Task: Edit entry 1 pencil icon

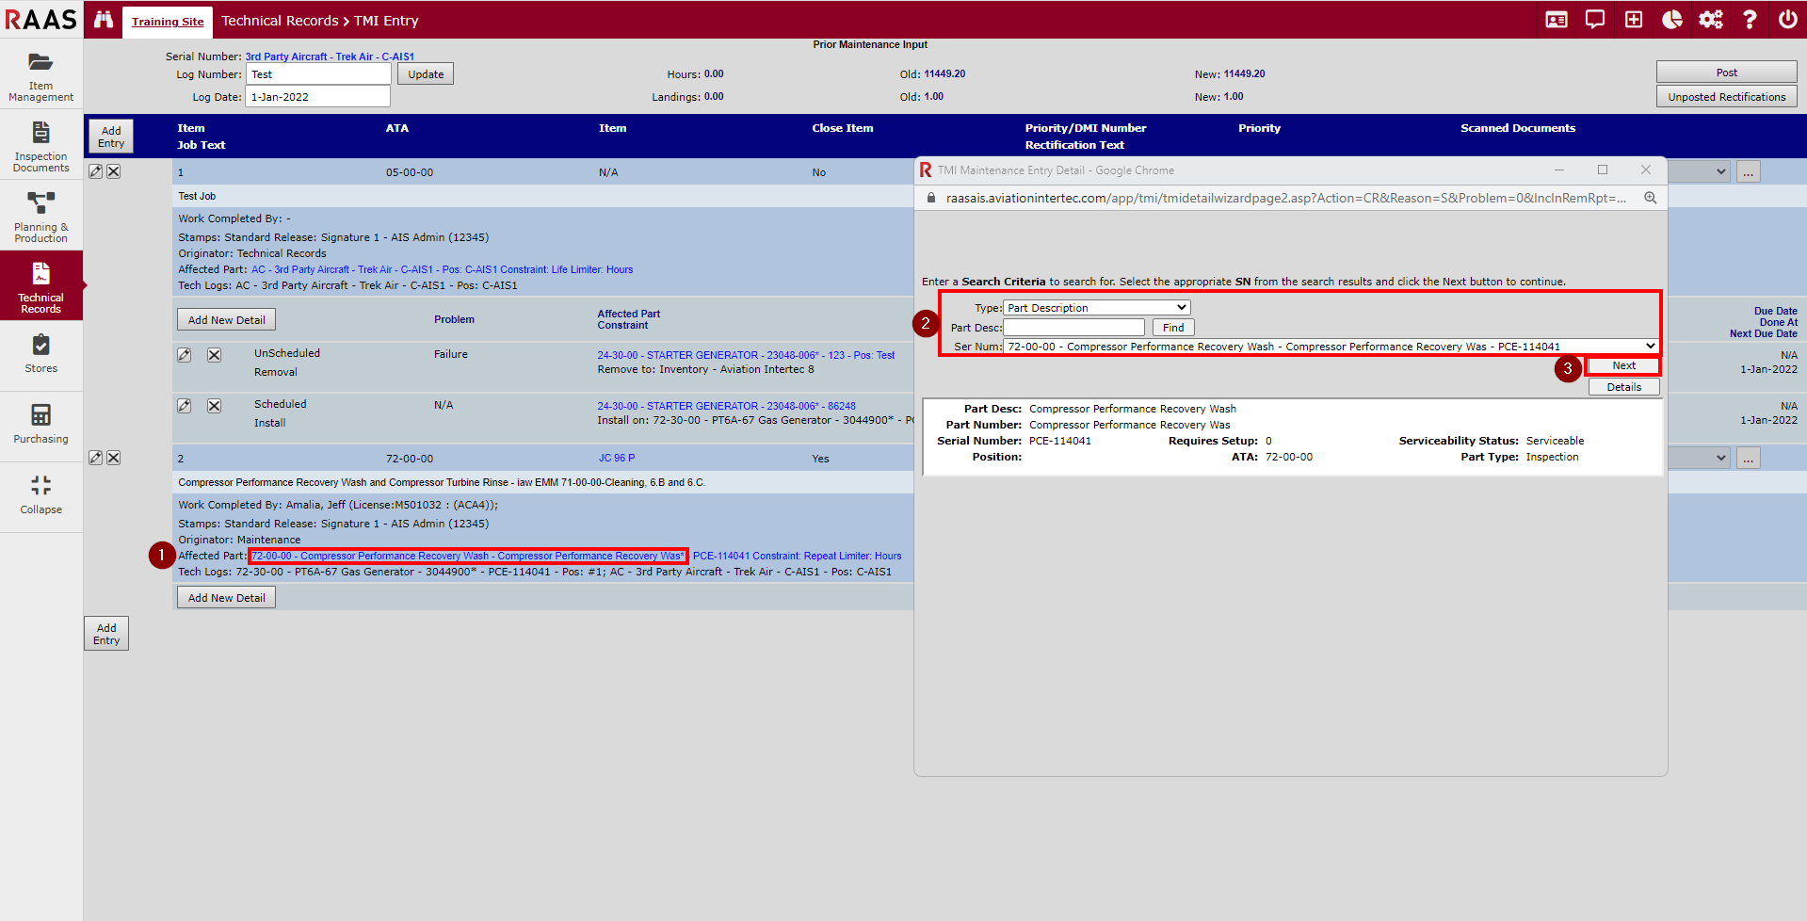Action: [95, 171]
